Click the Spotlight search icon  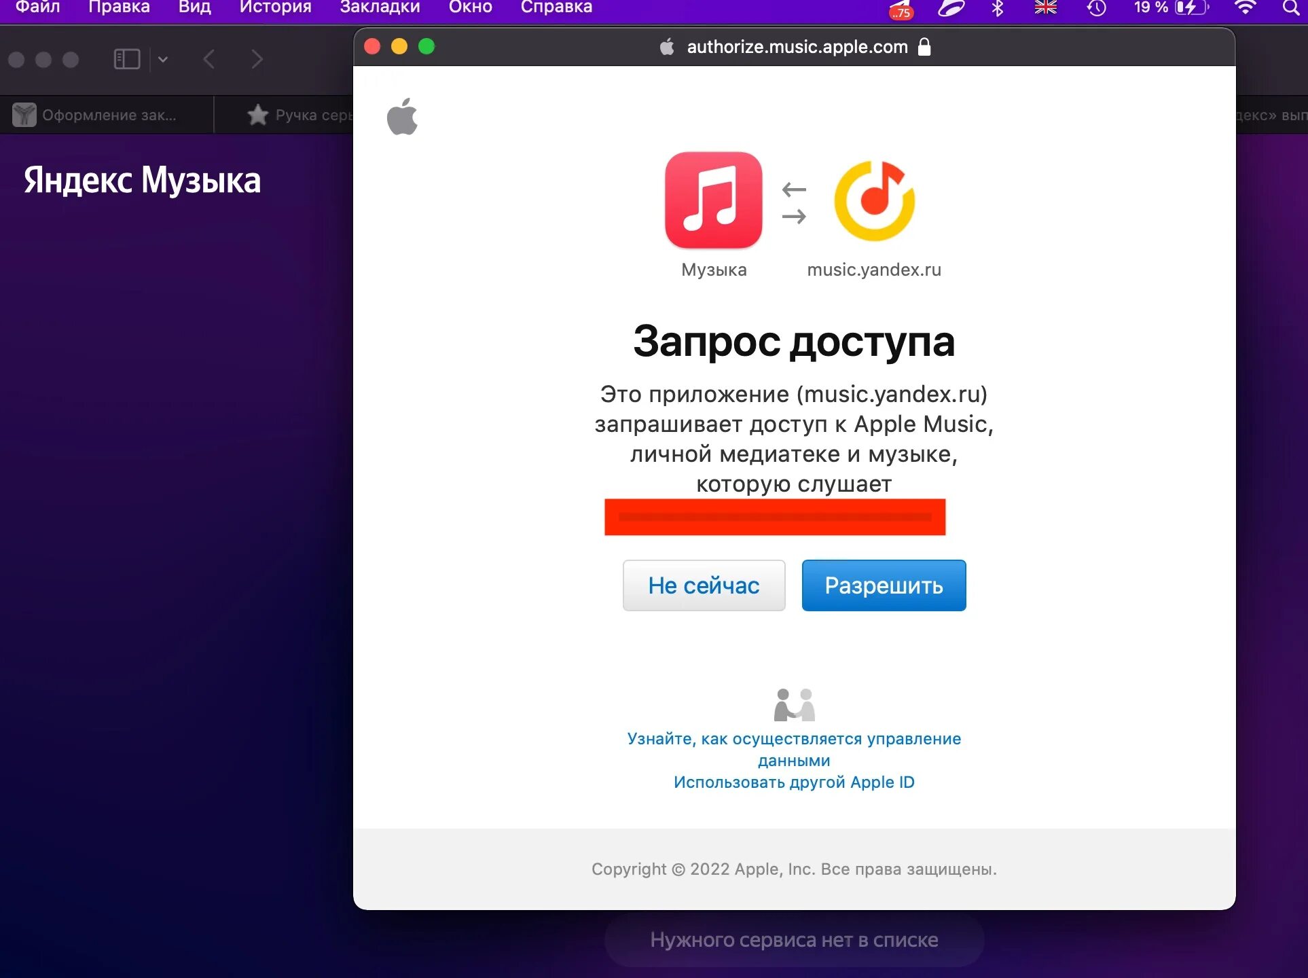[x=1290, y=8]
